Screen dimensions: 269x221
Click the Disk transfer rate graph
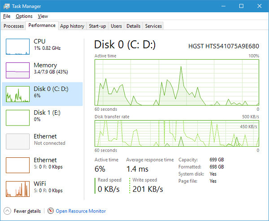177,133
